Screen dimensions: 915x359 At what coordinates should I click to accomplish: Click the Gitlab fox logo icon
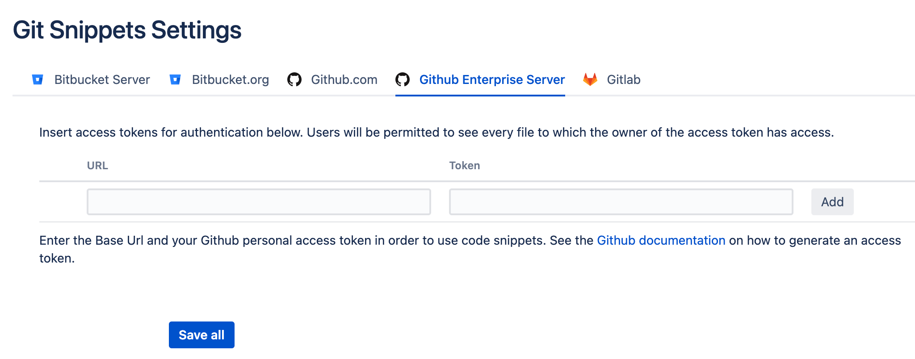coord(590,79)
